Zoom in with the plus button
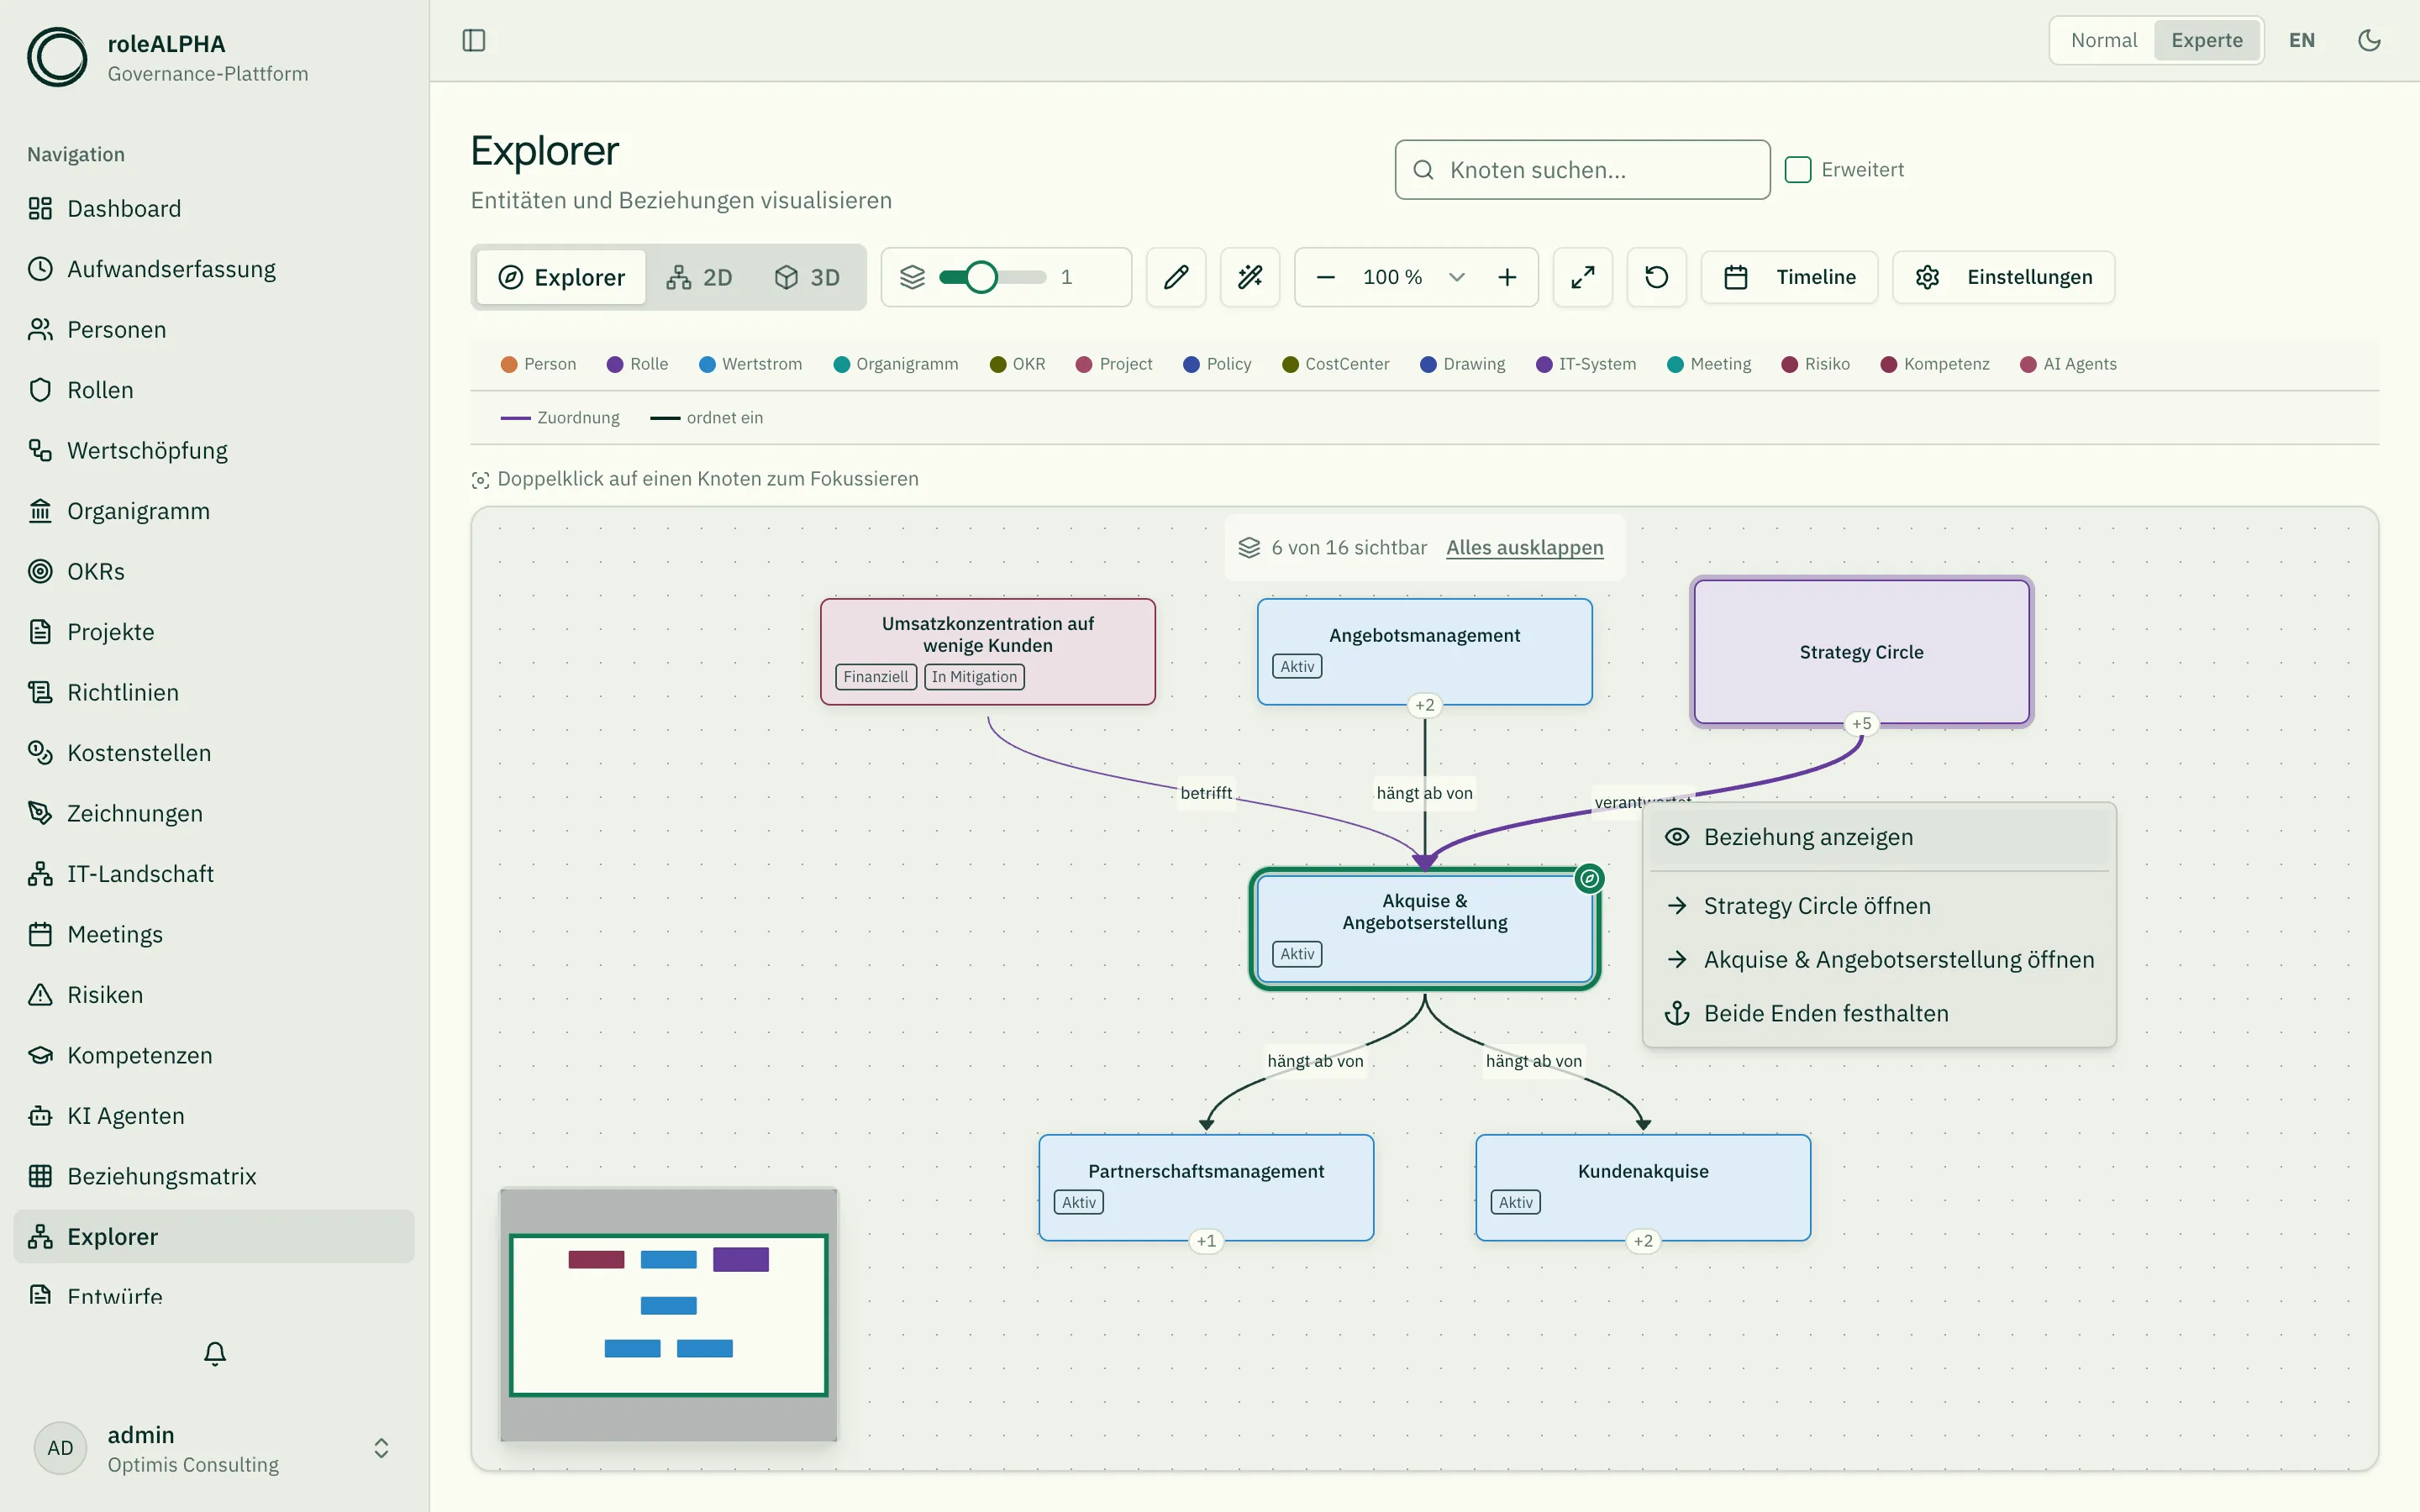The height and width of the screenshot is (1512, 2420). 1507,277
